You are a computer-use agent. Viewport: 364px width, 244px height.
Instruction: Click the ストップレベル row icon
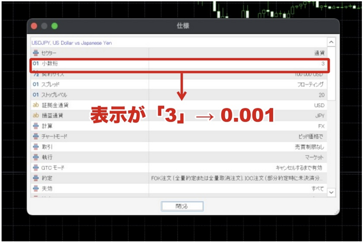tap(36, 95)
